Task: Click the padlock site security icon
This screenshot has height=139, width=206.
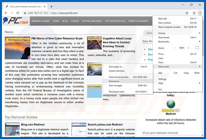Action: (x=25, y=13)
